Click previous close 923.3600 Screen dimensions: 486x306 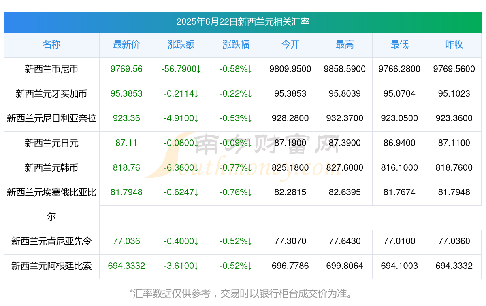tap(454, 118)
